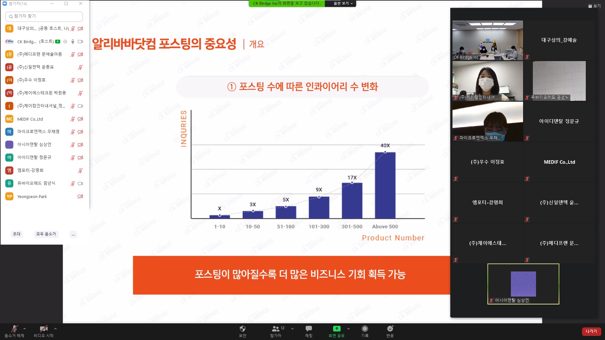The height and width of the screenshot is (340, 605).
Task: Open the 보기 view layout menu
Action: pyautogui.click(x=594, y=6)
